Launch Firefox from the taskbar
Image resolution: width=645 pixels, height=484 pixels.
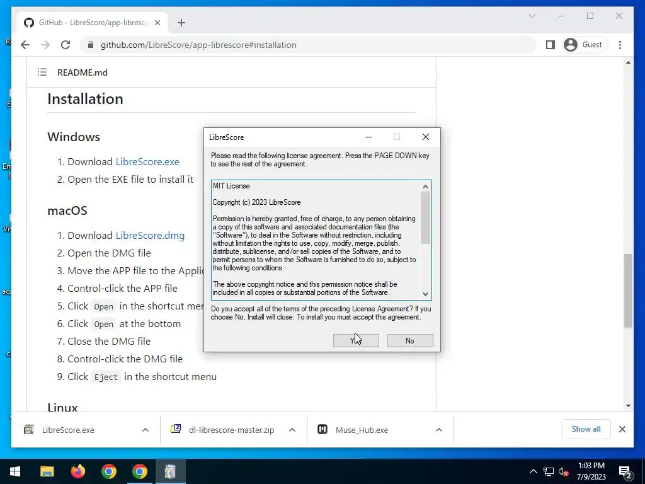pyautogui.click(x=77, y=471)
